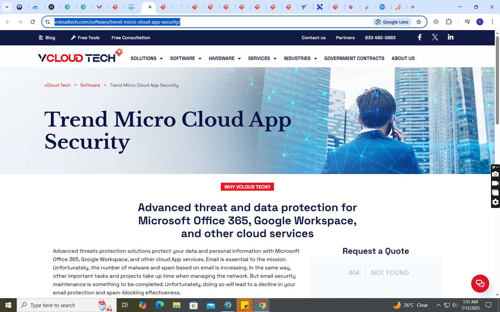Screen dimensions: 500x312
Task: Close the active tab
Action: (x=150, y=7)
